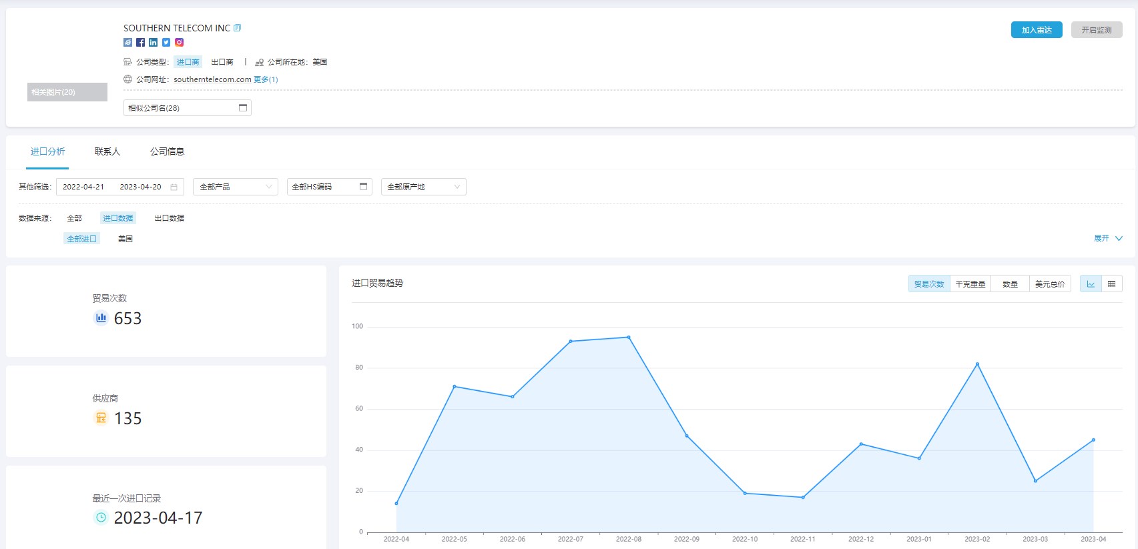Image resolution: width=1138 pixels, height=549 pixels.
Task: Click the globe icon beside 公司网址
Action: 127,79
